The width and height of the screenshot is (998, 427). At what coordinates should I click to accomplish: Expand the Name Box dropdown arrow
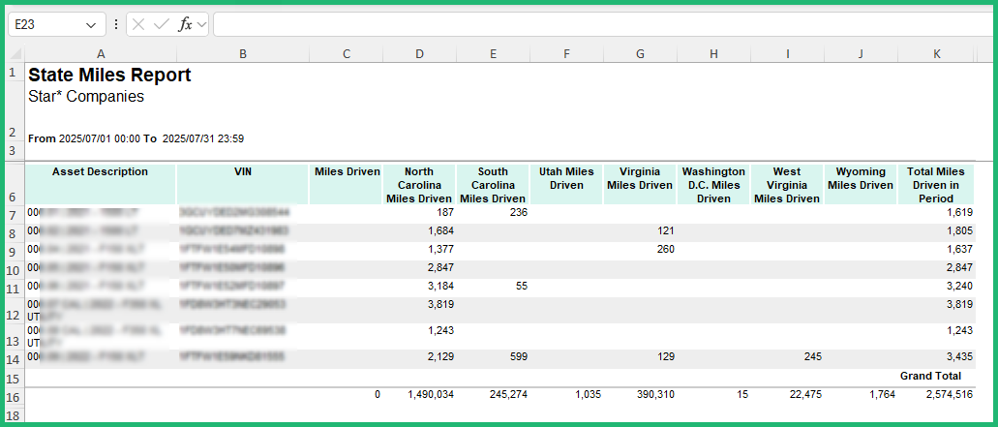coord(92,25)
